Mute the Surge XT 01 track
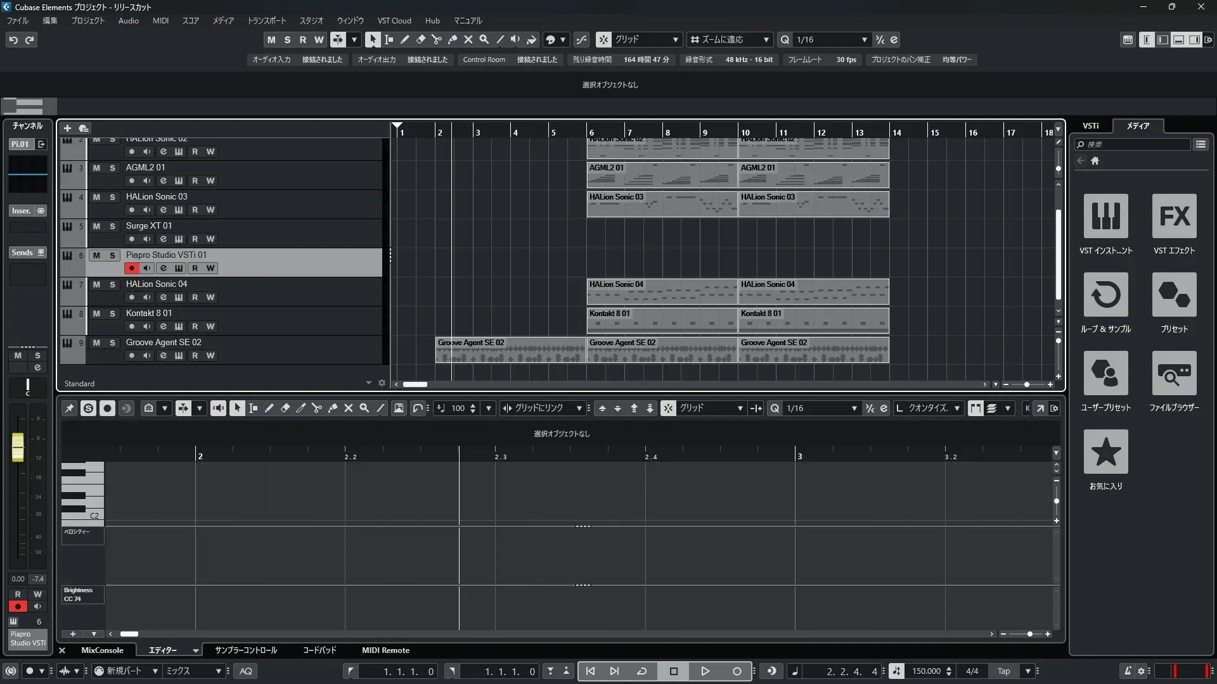Image resolution: width=1217 pixels, height=684 pixels. click(x=96, y=226)
